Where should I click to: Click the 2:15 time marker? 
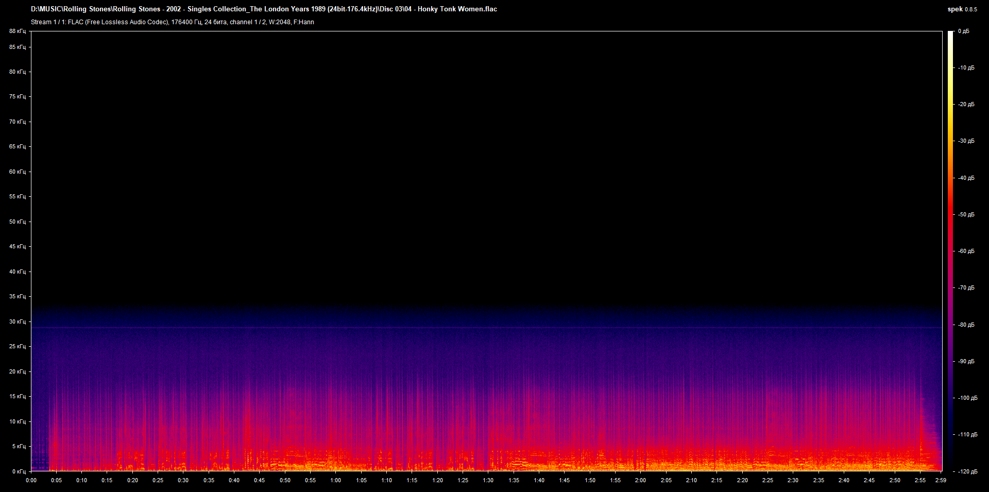click(717, 480)
